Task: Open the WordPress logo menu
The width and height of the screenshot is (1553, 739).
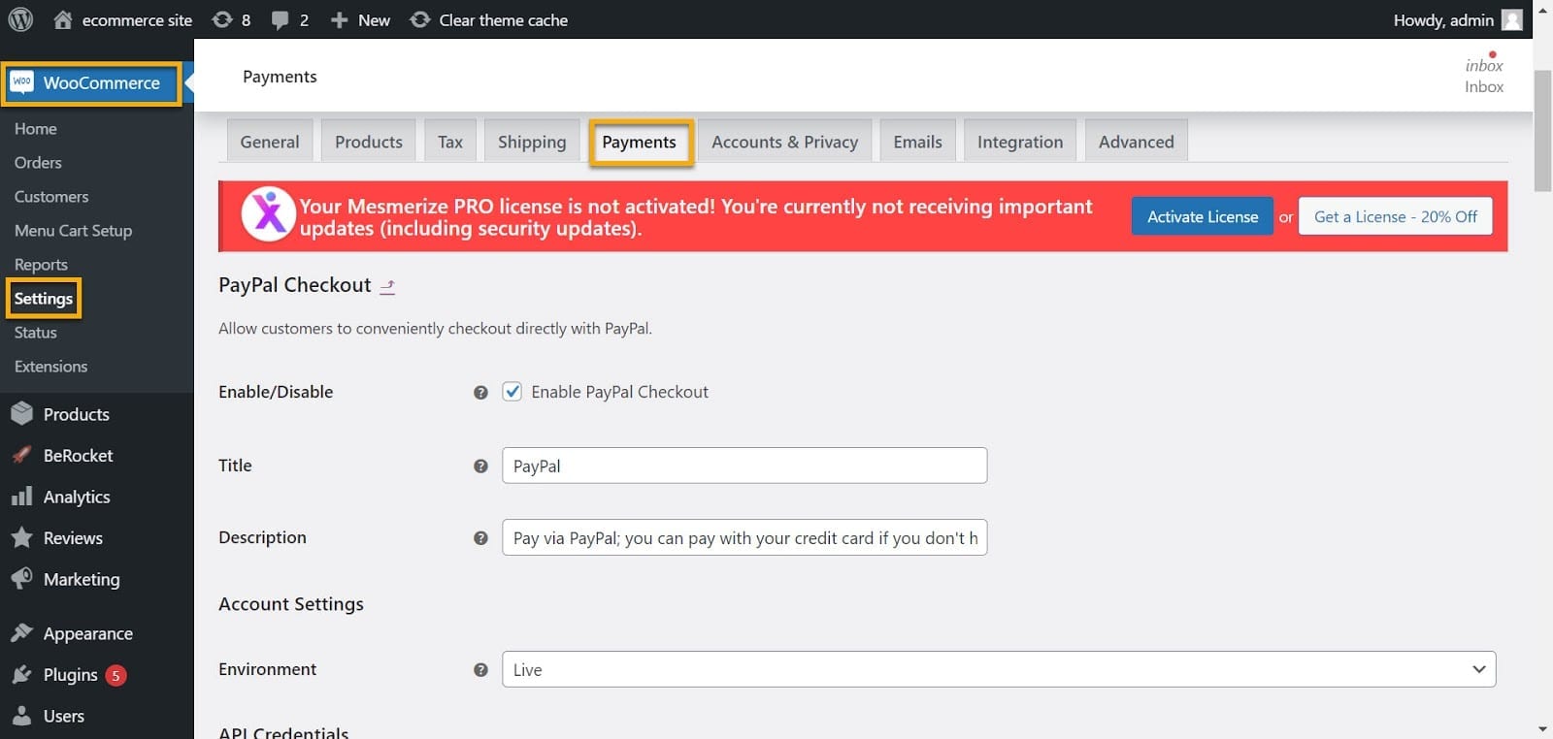Action: (x=20, y=19)
